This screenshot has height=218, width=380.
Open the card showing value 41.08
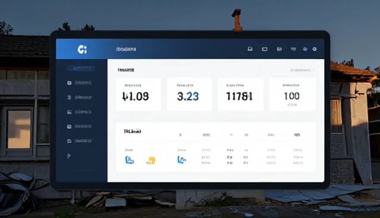pyautogui.click(x=138, y=94)
